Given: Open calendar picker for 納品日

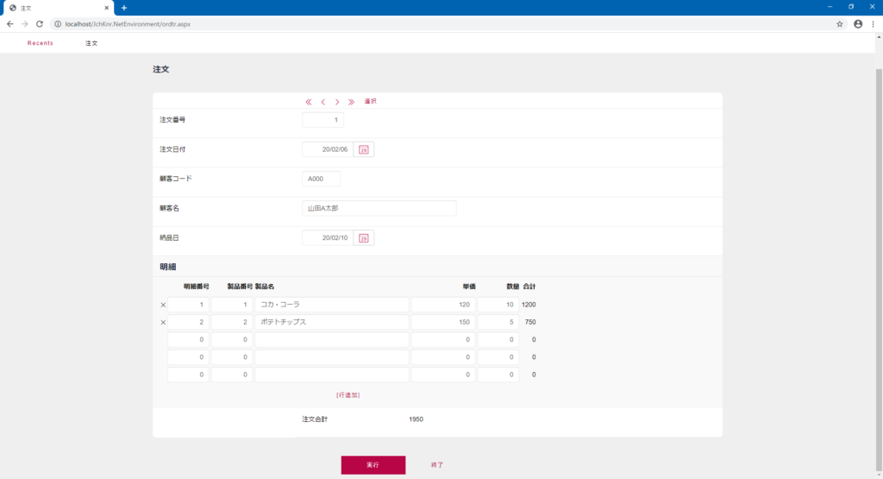Looking at the screenshot, I should click(364, 238).
